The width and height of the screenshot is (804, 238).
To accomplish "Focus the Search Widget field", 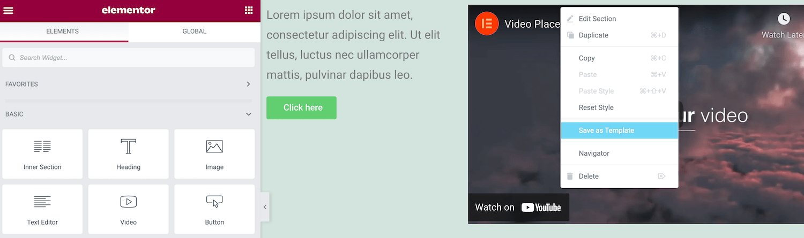I will [129, 58].
